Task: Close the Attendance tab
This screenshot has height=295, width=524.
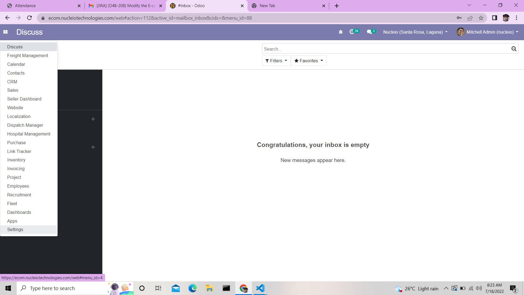Action: (x=79, y=6)
